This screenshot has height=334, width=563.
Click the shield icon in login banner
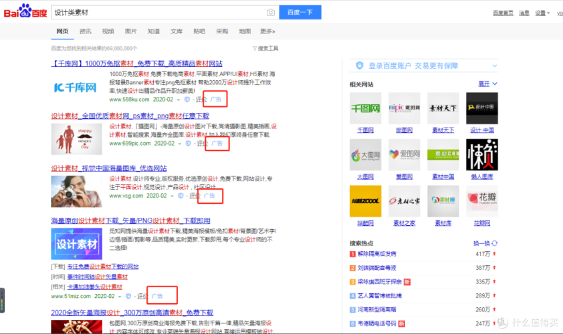(360, 65)
